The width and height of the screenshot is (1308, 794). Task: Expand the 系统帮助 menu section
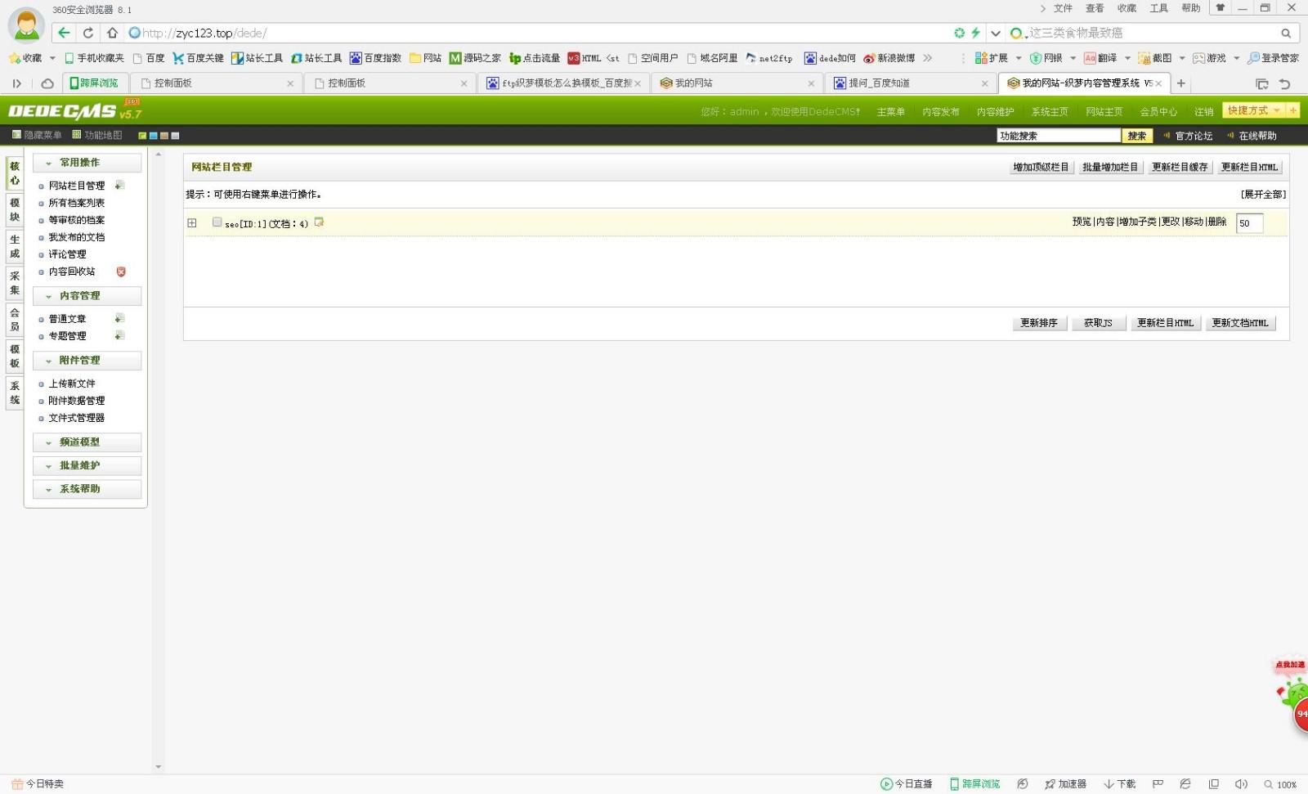87,489
